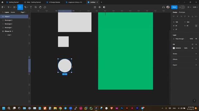Open Present options dropdown arrow
Screen dimensions: 199x111
click(191, 7)
